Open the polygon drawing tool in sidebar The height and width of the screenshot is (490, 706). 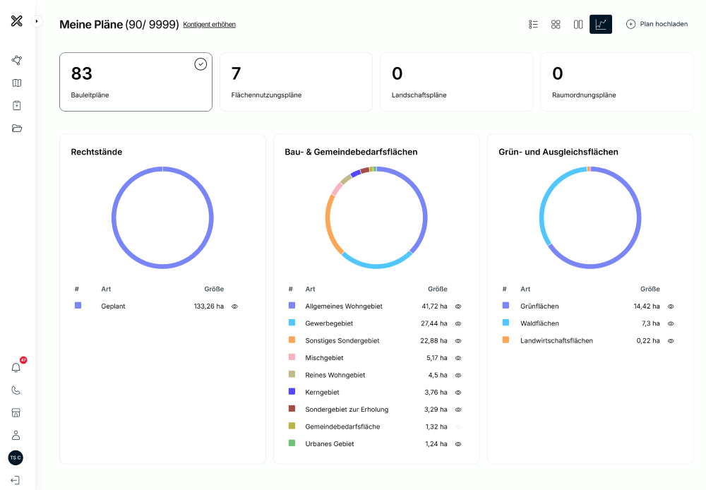pyautogui.click(x=17, y=60)
